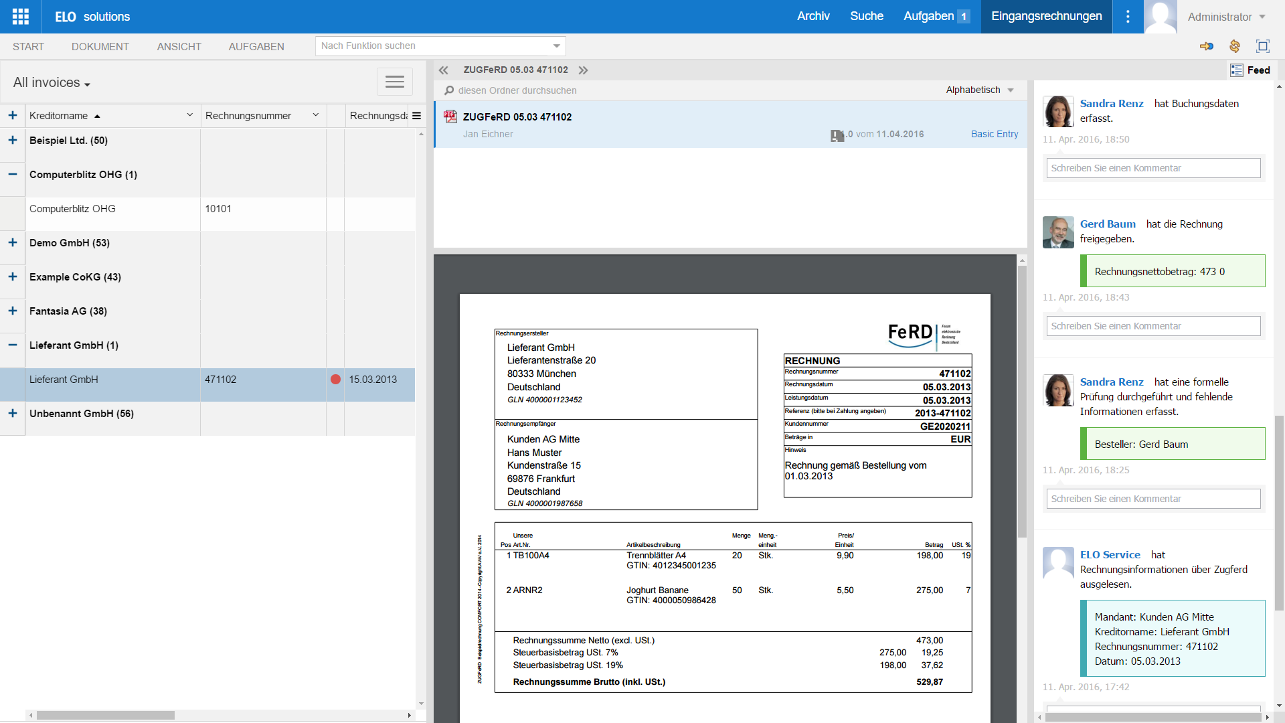Click comment field under Sandra Renz Buchungsdaten post
1285x723 pixels.
point(1153,168)
